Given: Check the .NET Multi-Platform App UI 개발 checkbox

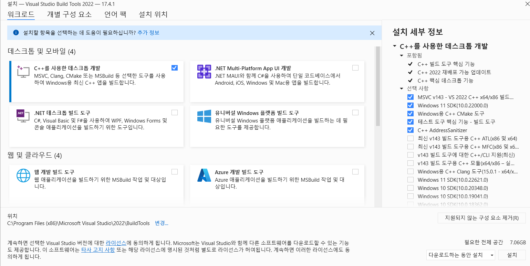Looking at the screenshot, I should point(355,68).
